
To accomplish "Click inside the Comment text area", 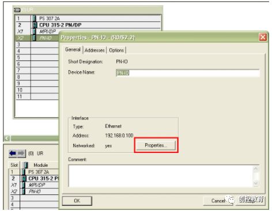I will coord(161,176).
